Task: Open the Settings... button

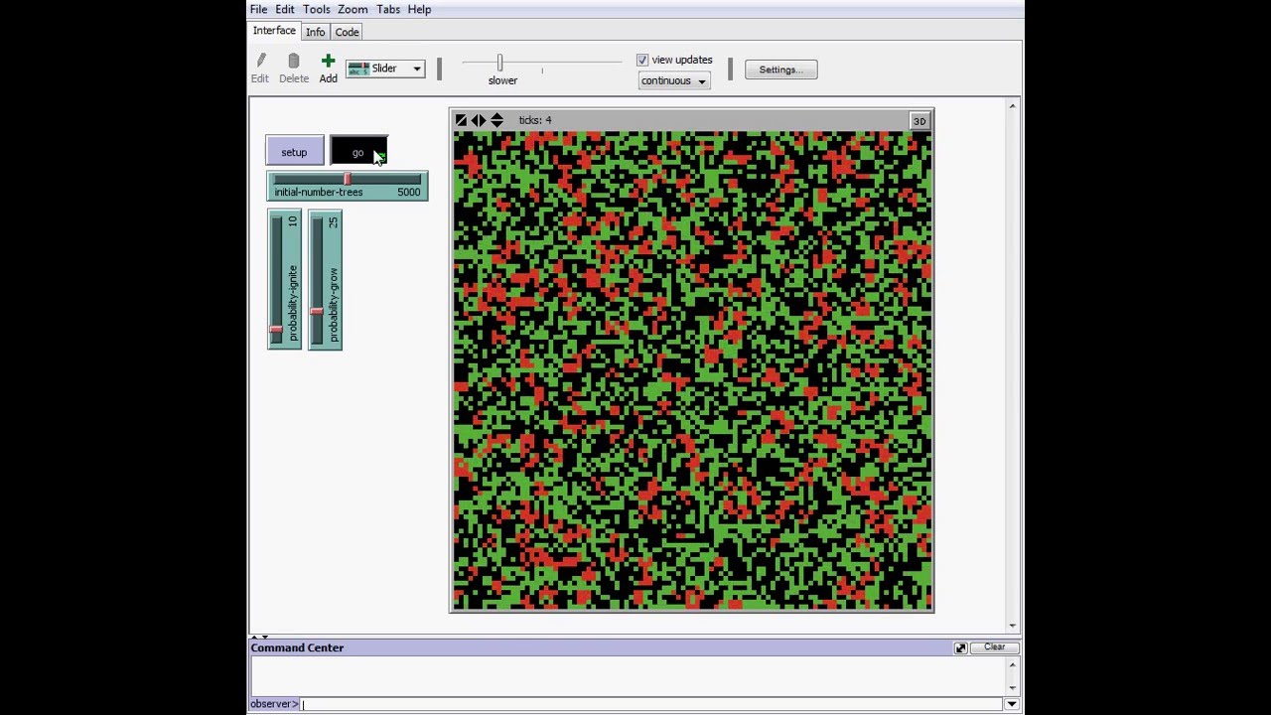Action: point(780,70)
